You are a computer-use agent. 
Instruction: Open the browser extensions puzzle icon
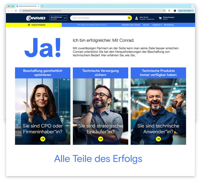[x=169, y=11]
